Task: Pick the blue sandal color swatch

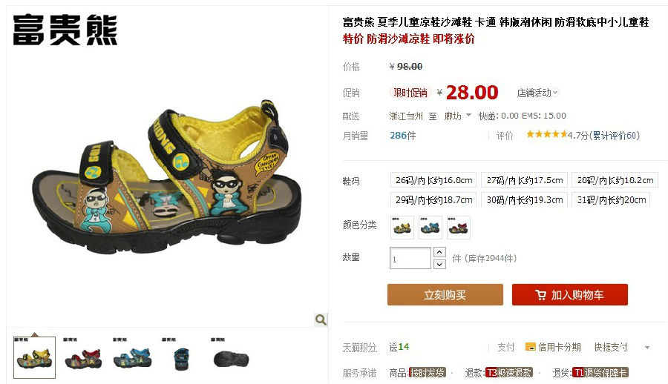Action: [430, 228]
